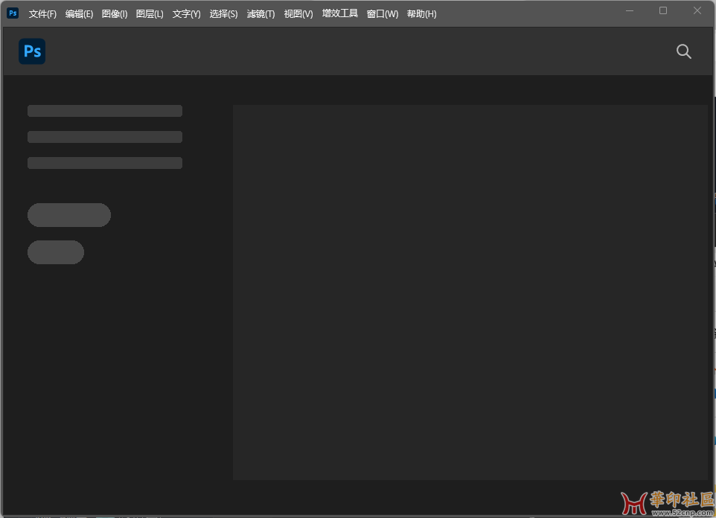Click the search magnifier icon
The width and height of the screenshot is (716, 518).
(683, 51)
